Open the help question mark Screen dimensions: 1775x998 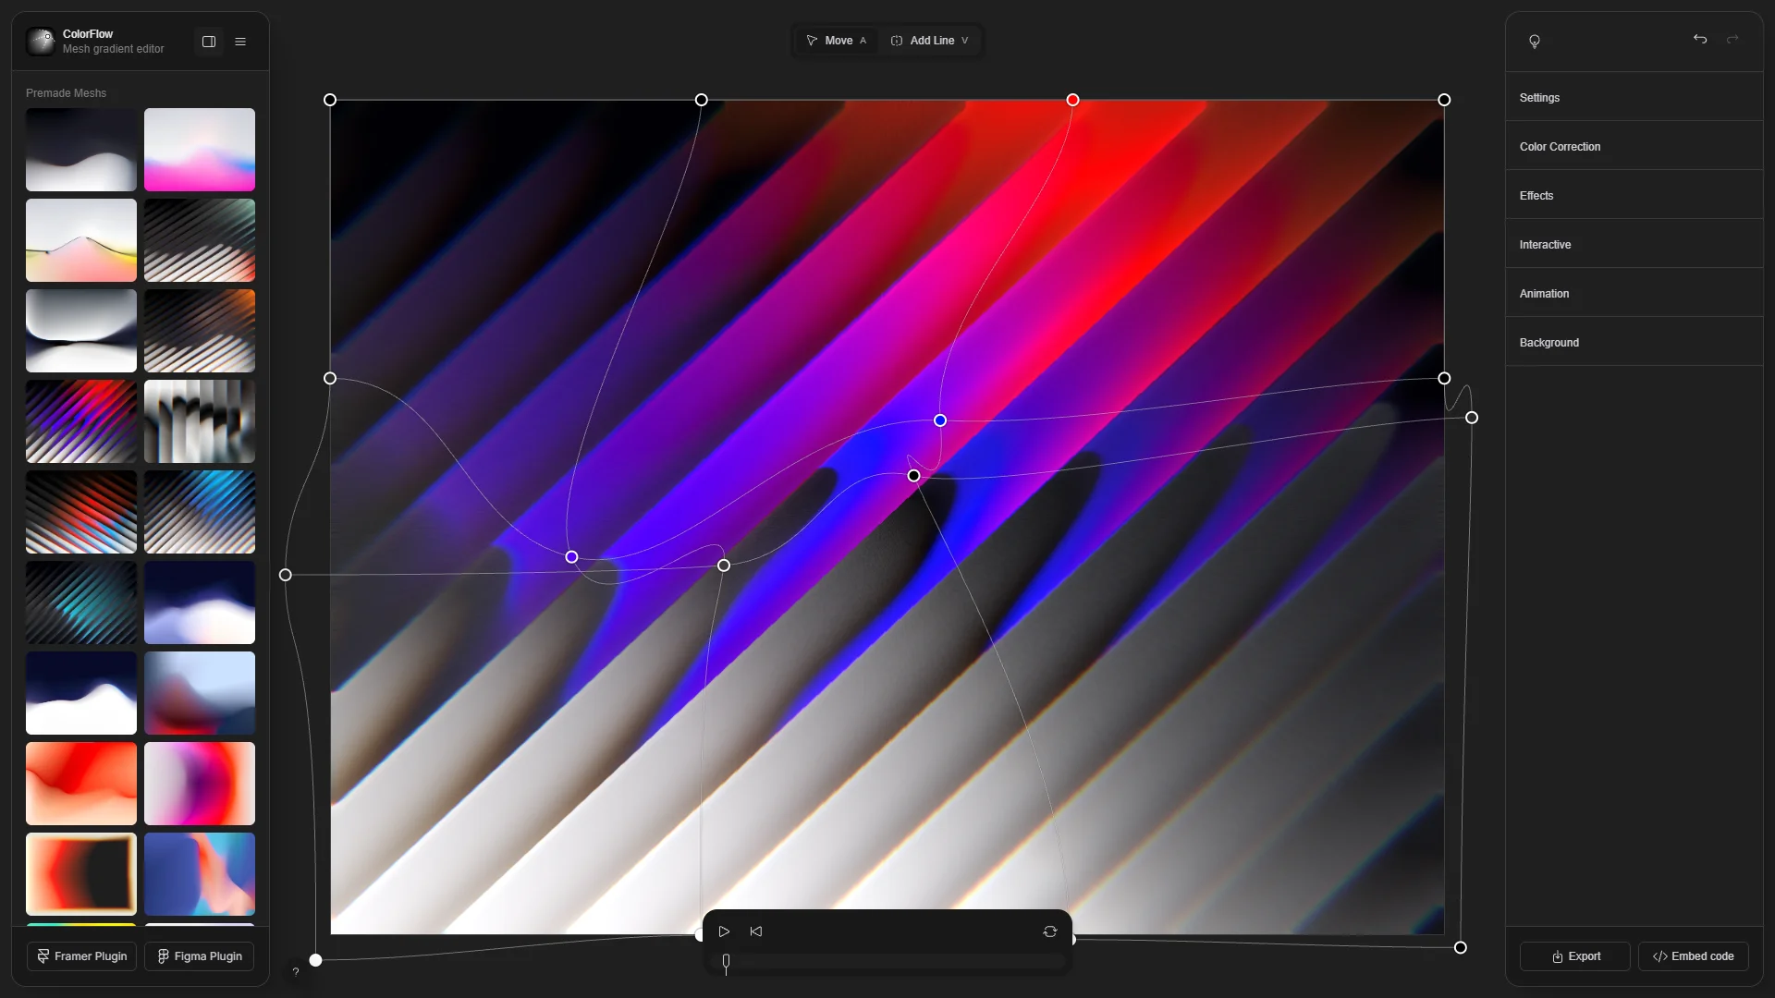(296, 971)
